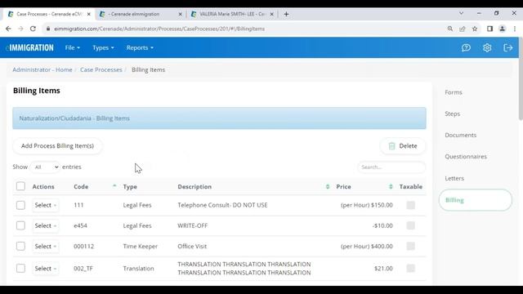Click the browser zoom magnifier icon

(450, 29)
